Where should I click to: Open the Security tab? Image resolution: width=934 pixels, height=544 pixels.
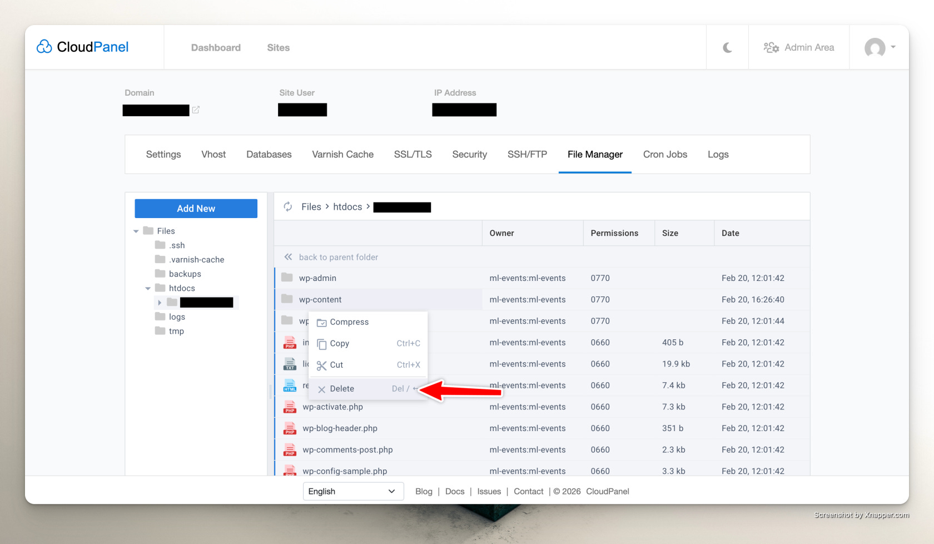[470, 155]
